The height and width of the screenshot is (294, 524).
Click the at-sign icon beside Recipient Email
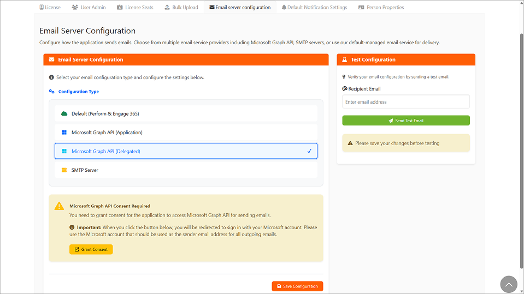[x=345, y=89]
